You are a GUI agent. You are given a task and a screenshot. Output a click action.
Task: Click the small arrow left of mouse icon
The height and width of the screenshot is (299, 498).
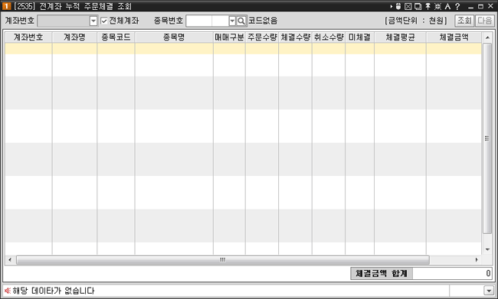coord(392,6)
